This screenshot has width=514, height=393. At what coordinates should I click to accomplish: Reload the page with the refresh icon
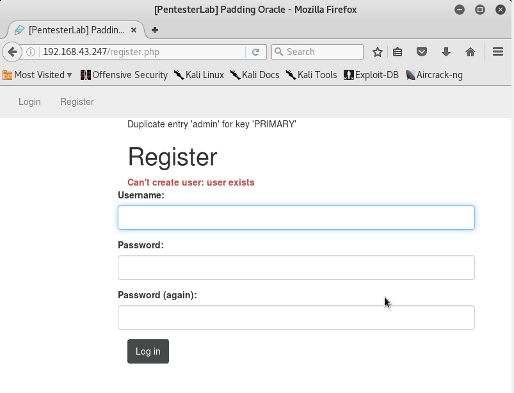255,52
